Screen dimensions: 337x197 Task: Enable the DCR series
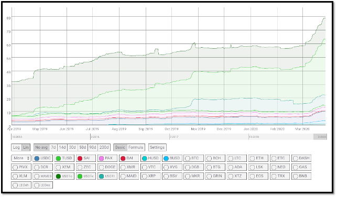coord(42,167)
